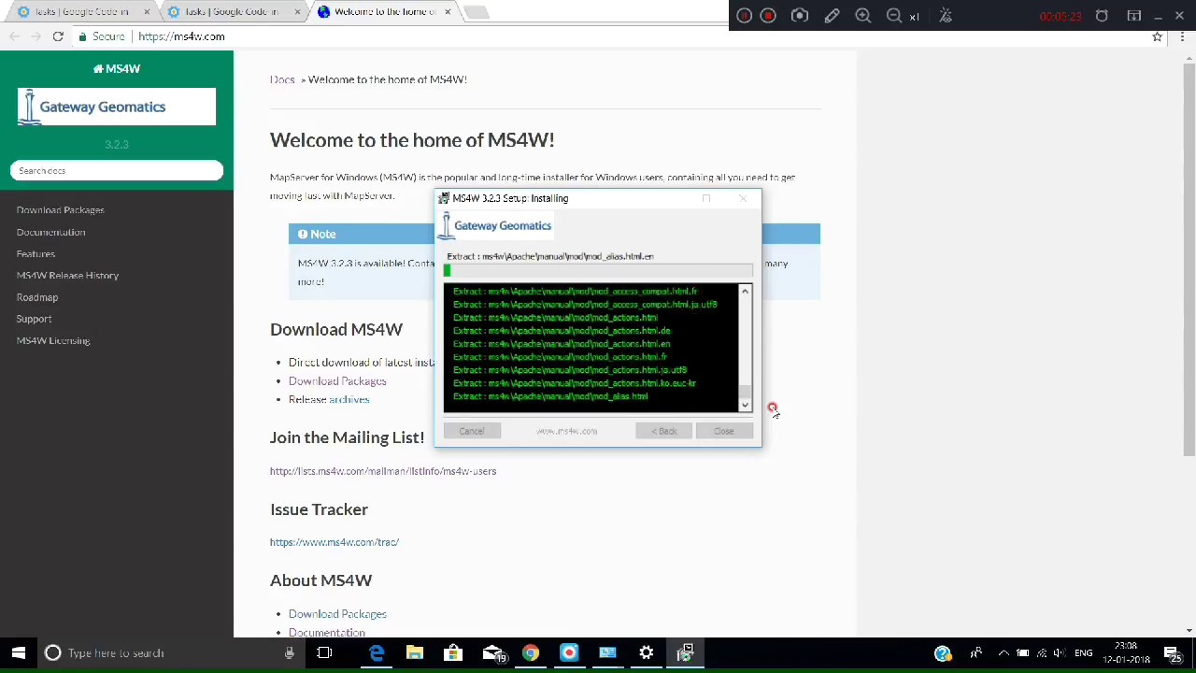Click the installer log scroll-down arrow

[x=745, y=406]
